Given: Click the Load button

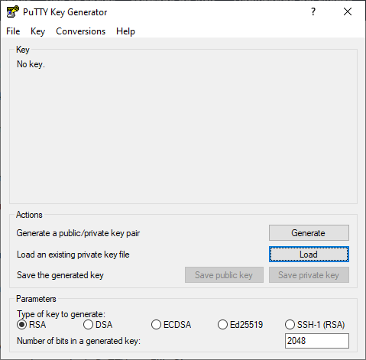Looking at the screenshot, I should click(309, 255).
